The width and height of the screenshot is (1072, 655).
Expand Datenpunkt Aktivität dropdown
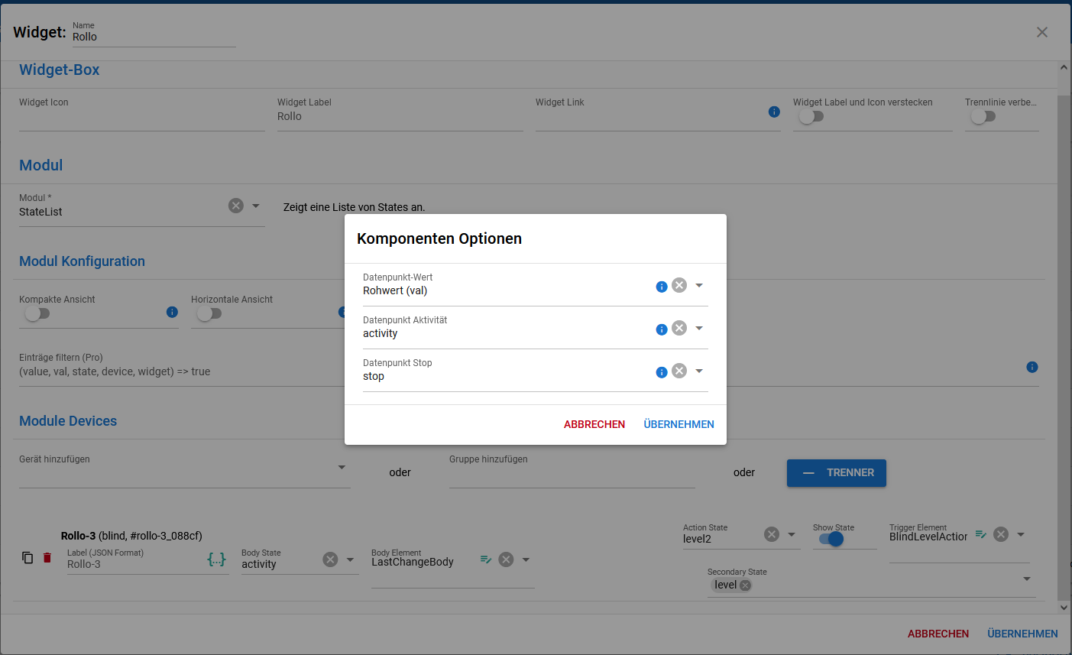pos(699,328)
